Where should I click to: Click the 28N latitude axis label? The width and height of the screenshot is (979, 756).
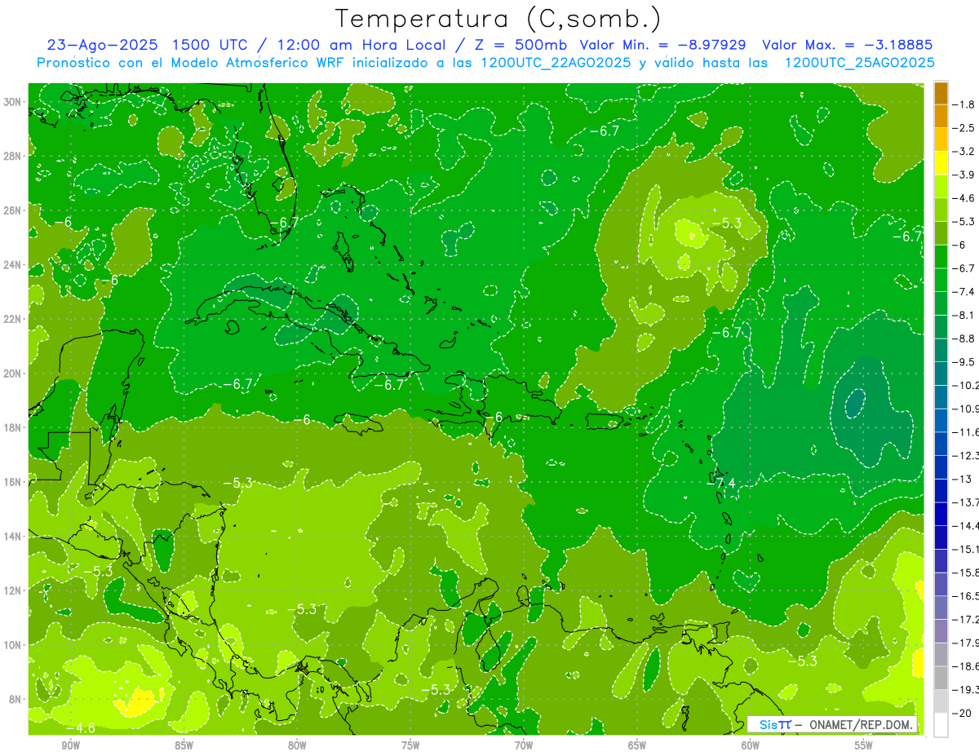(x=14, y=156)
